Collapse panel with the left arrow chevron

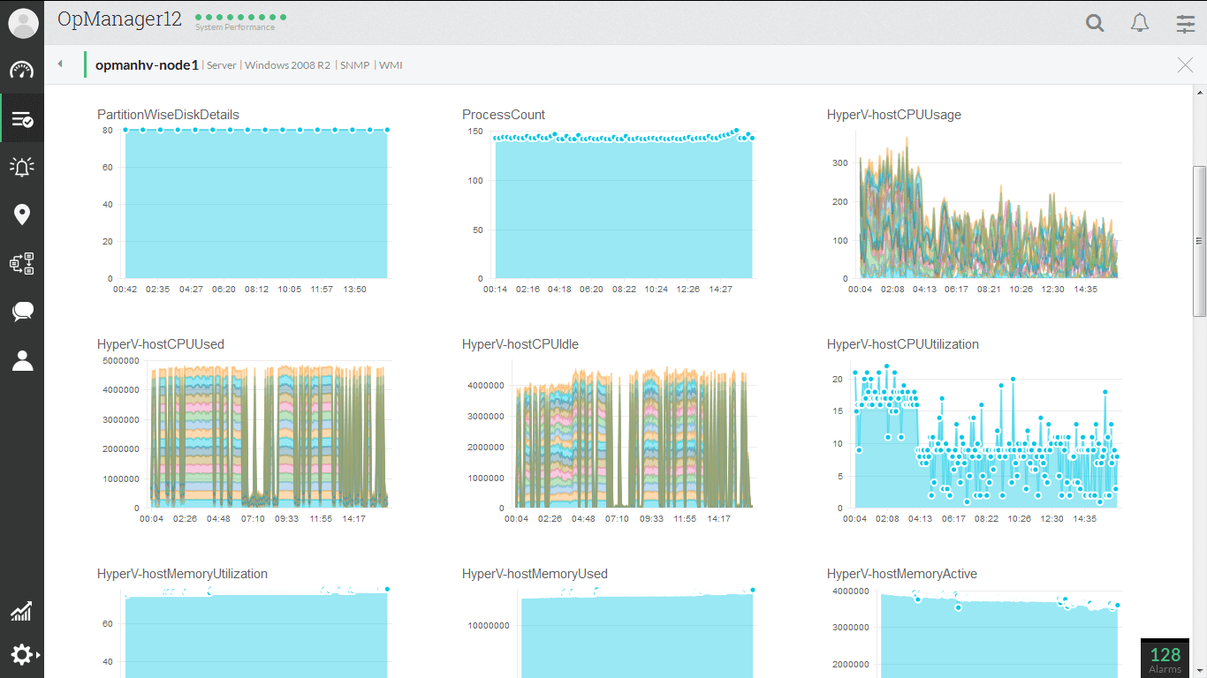click(60, 64)
